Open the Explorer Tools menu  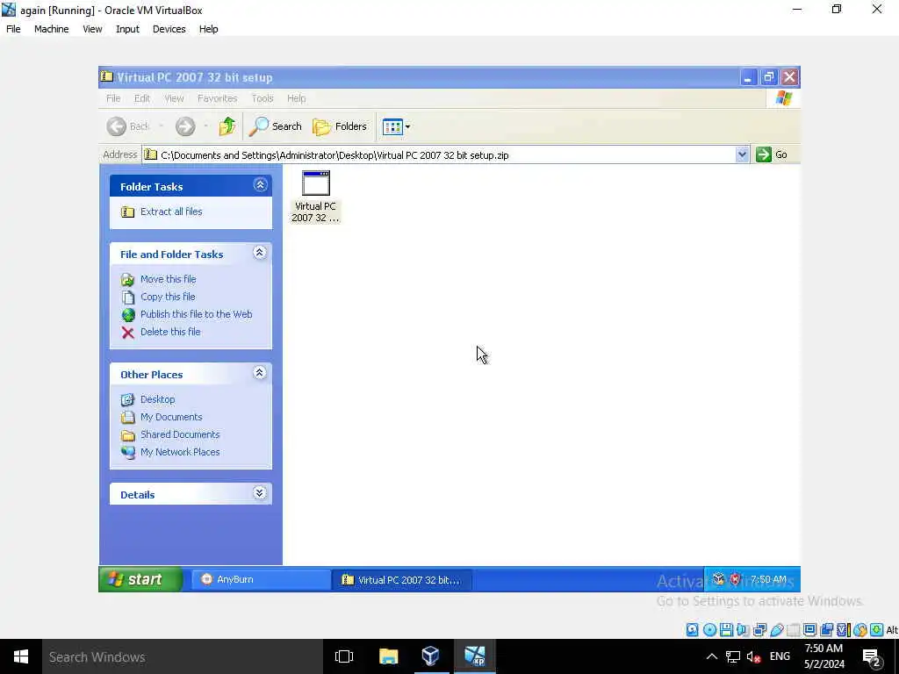point(263,98)
